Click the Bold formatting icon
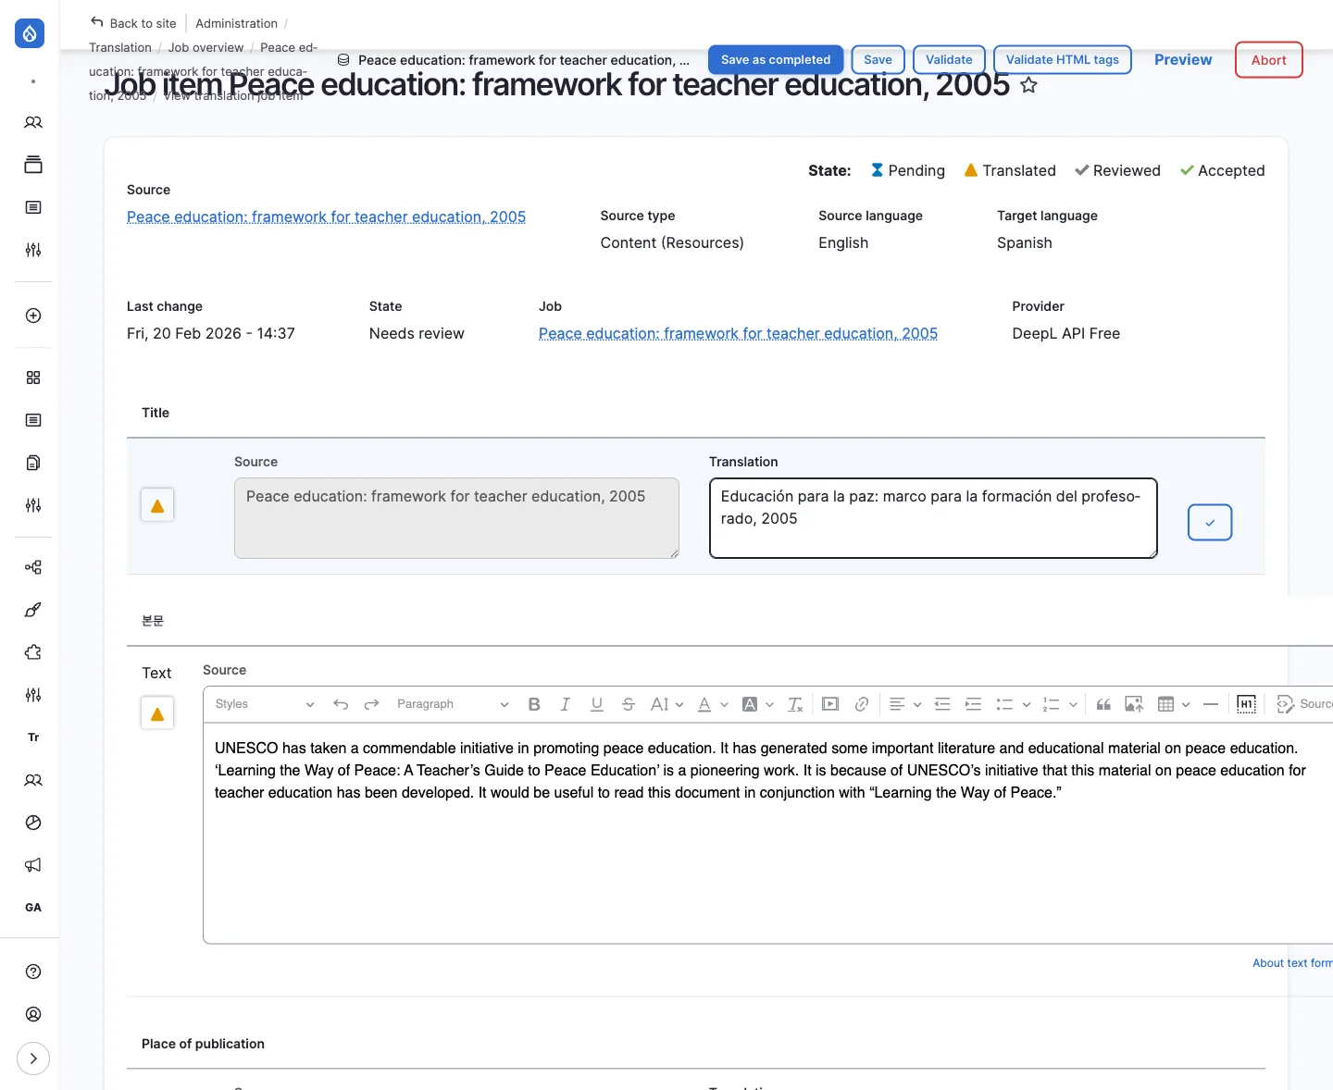 (534, 704)
